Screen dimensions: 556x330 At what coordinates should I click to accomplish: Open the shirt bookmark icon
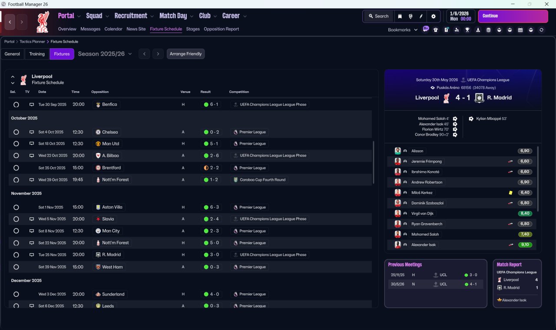point(436,30)
